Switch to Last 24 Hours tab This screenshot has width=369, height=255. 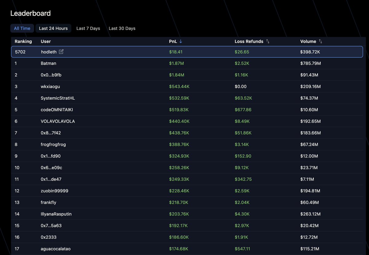click(54, 28)
